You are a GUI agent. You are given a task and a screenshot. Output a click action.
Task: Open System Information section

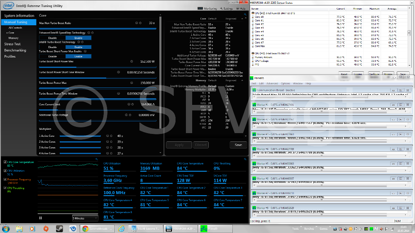(19, 16)
